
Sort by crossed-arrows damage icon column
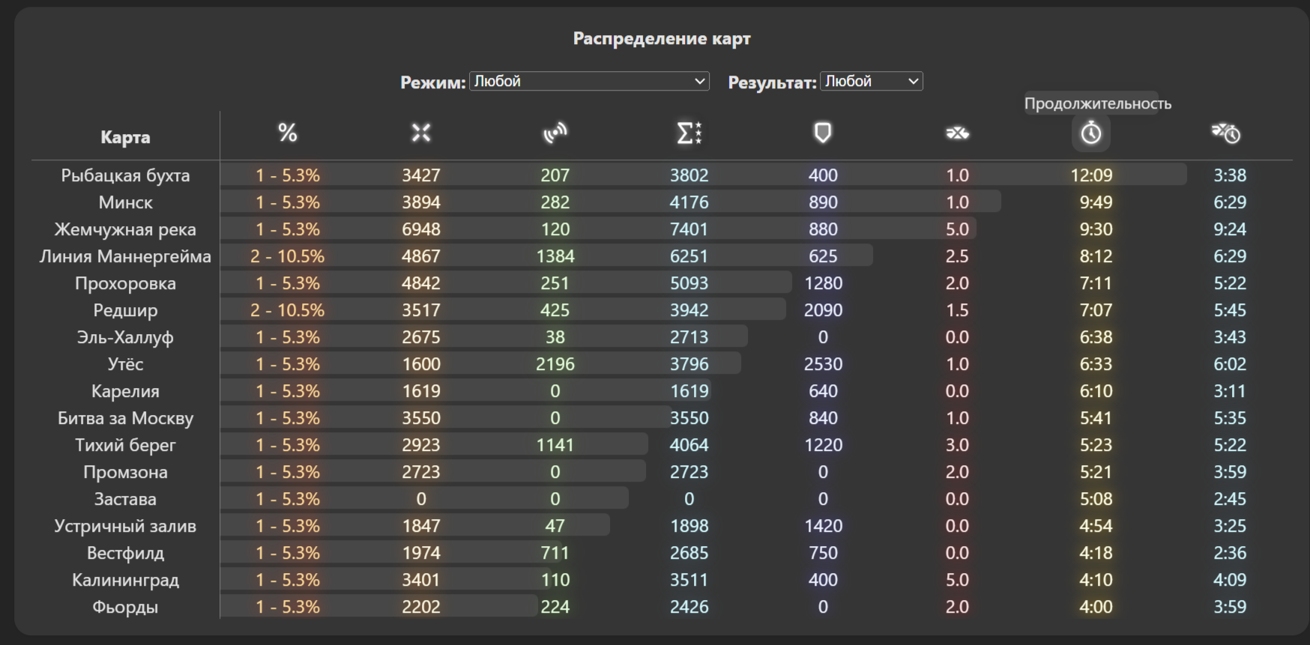[x=421, y=133]
